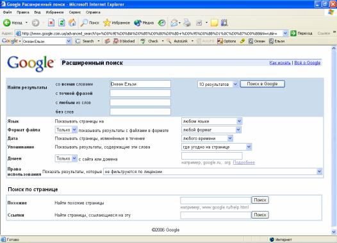
Task: Click the yellow Discuss note icon
Action: tap(214, 23)
